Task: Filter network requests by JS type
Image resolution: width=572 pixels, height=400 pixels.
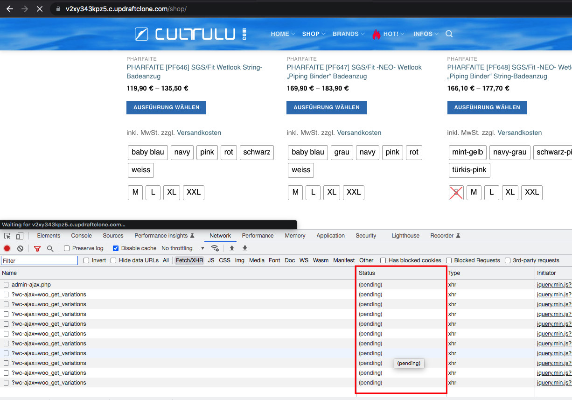Action: click(211, 260)
